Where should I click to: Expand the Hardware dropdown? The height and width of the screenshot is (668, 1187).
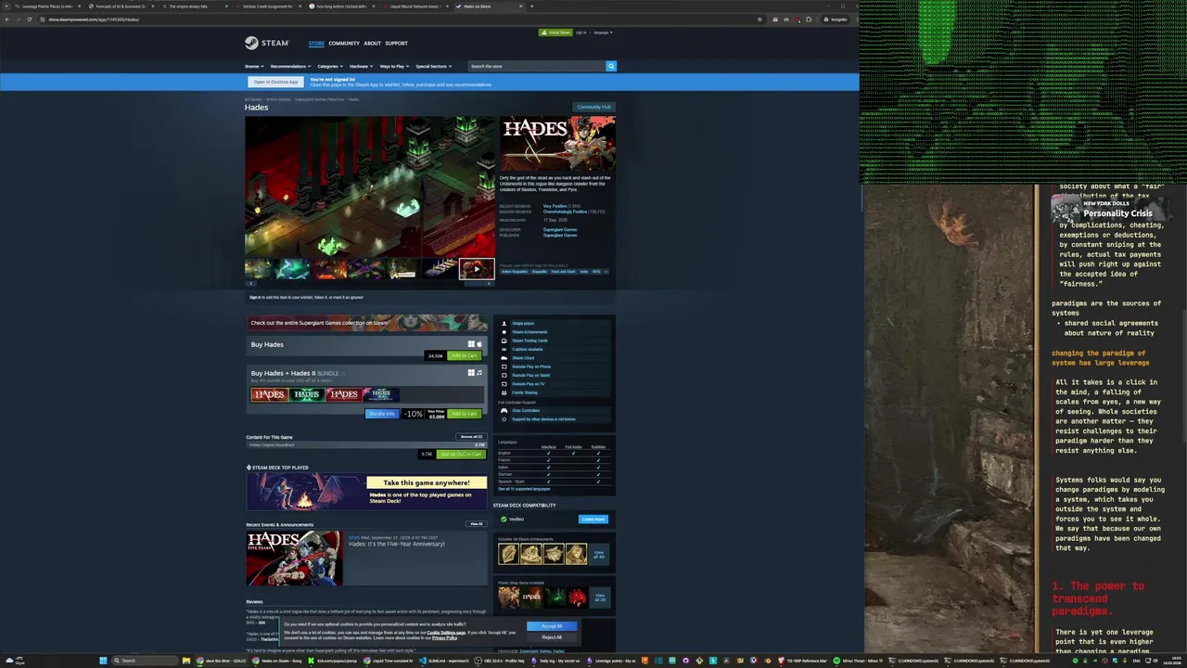[x=361, y=66]
